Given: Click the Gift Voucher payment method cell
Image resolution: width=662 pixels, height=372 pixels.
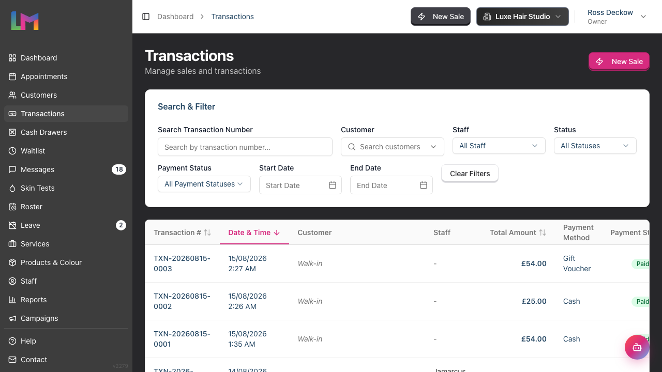Looking at the screenshot, I should pyautogui.click(x=577, y=263).
